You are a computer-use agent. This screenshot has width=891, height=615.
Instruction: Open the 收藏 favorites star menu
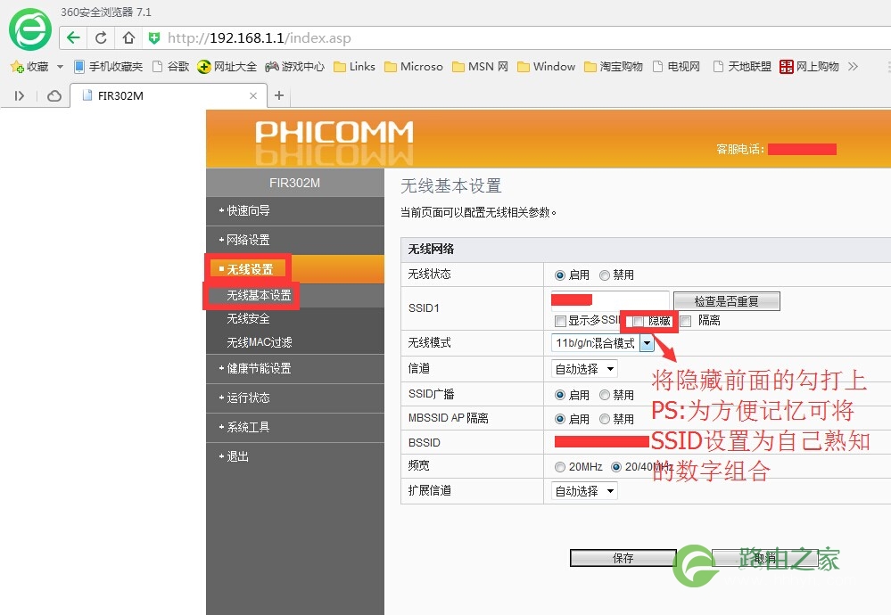click(x=29, y=67)
